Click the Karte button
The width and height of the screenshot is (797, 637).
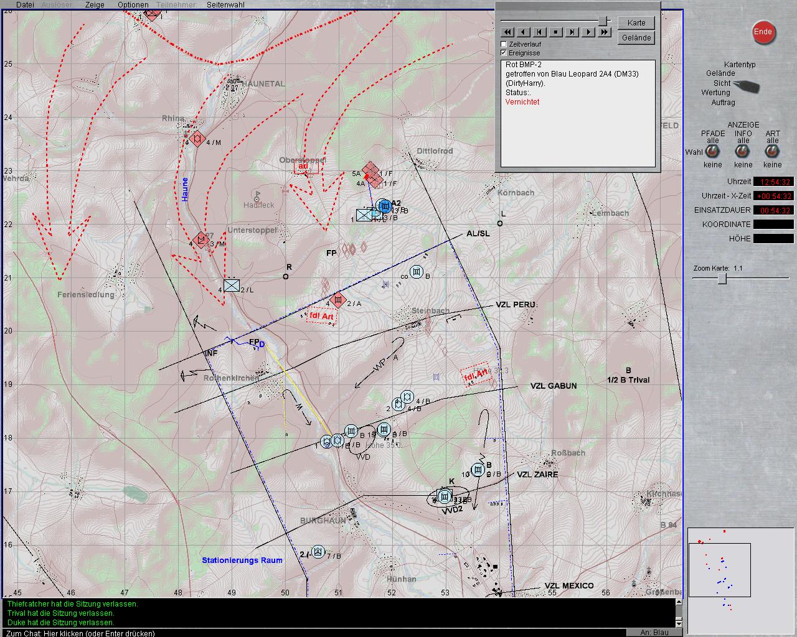point(636,23)
